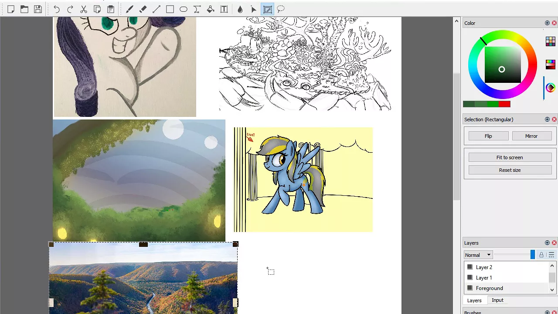Select the Flood Fill bucket tool
The width and height of the screenshot is (558, 314).
click(x=211, y=9)
